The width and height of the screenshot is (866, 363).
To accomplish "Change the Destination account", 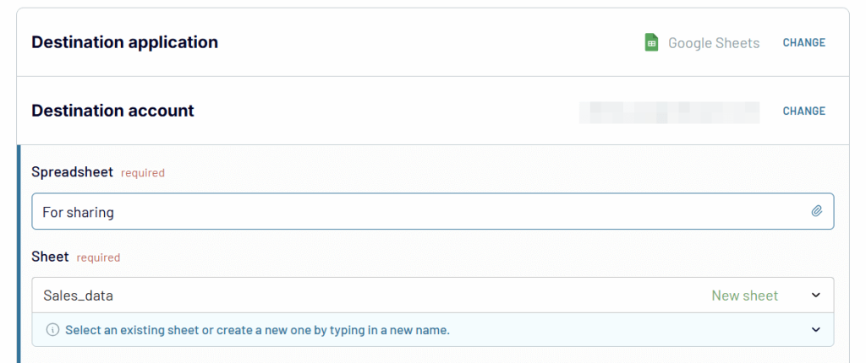I will [x=804, y=111].
